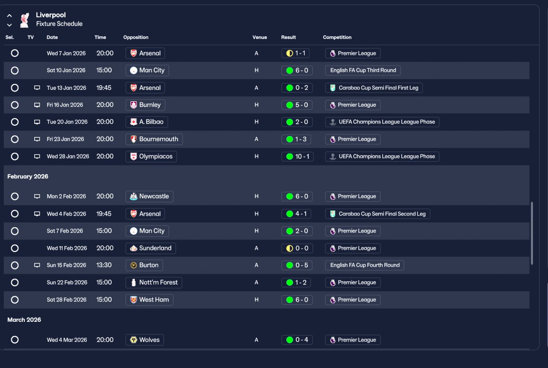Viewport: 548px width, 368px height.
Task: Open the Nott'm Forest opposition button
Action: coord(154,282)
